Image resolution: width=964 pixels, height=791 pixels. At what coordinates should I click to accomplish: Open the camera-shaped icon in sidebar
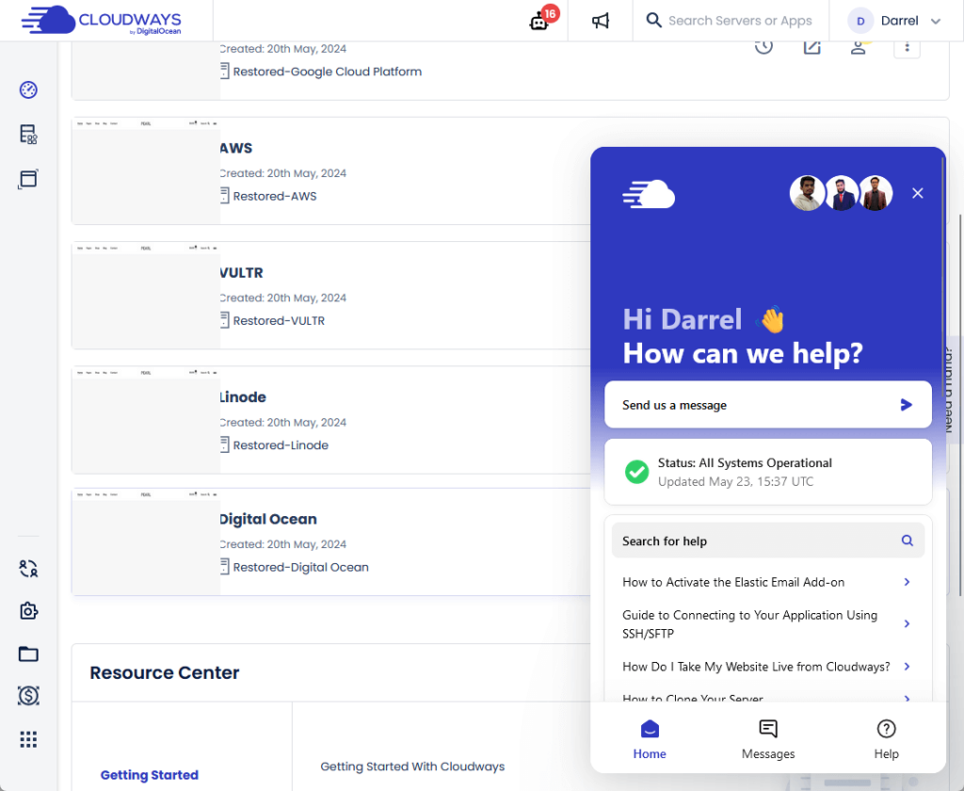click(x=28, y=611)
